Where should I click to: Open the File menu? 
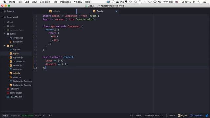pos(20,2)
